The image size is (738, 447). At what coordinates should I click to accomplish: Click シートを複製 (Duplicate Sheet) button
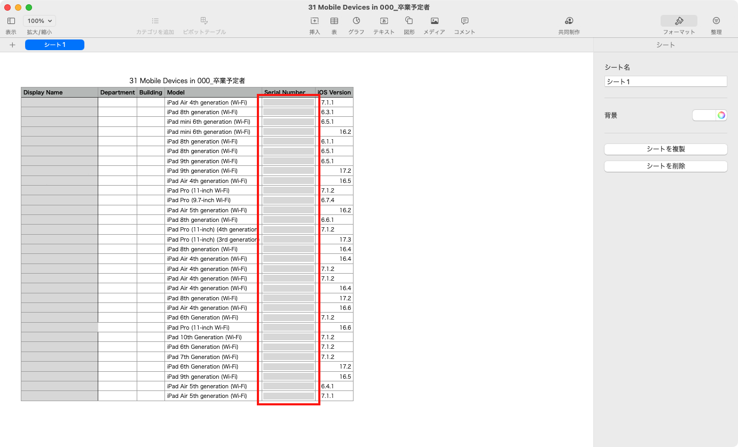[x=665, y=149]
